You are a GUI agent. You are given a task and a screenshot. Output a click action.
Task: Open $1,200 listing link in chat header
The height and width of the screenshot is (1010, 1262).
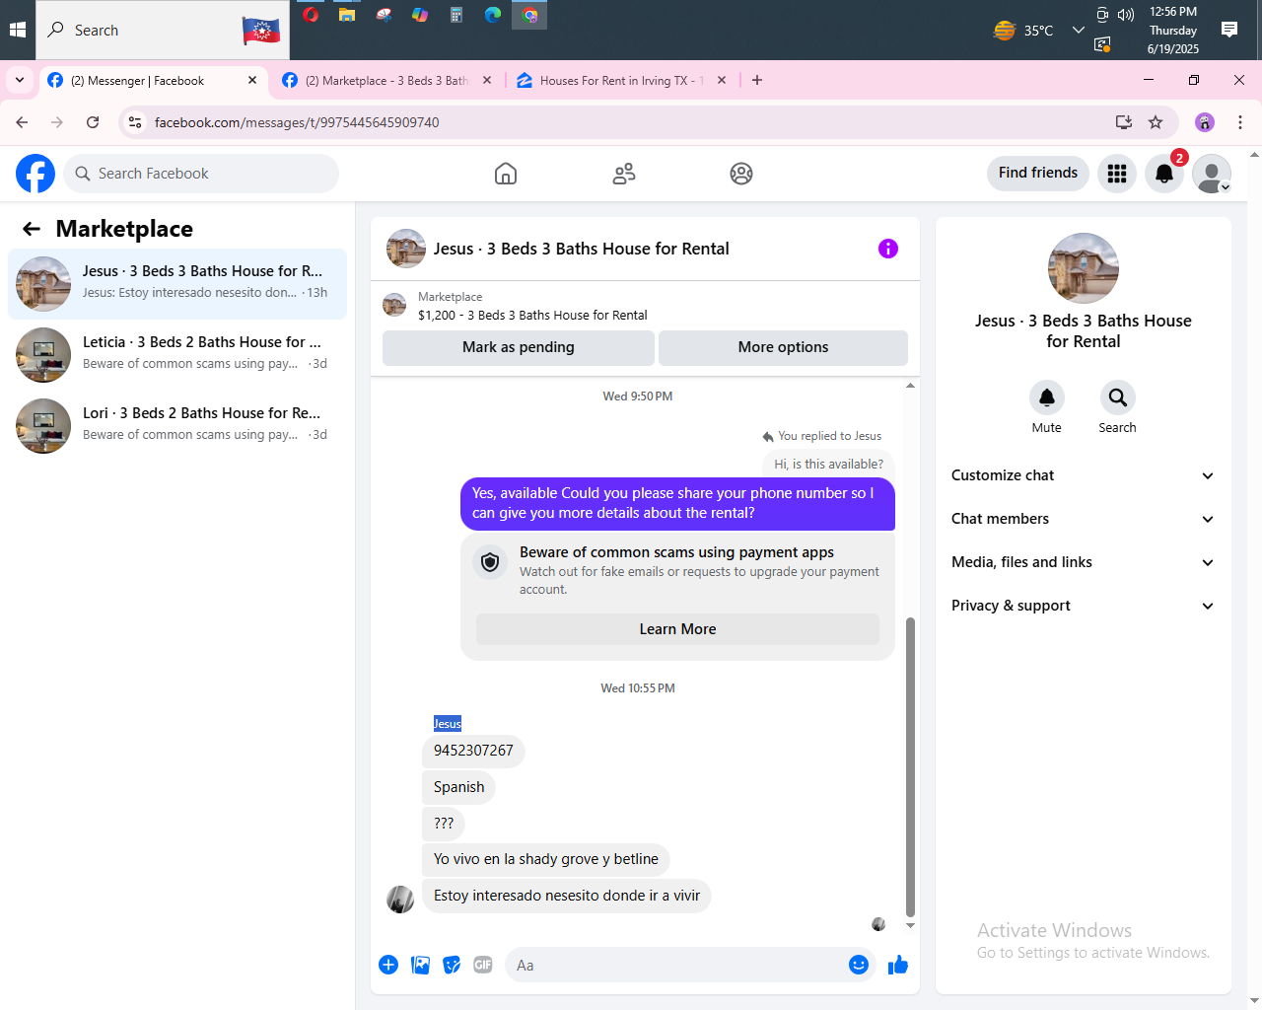[532, 316]
